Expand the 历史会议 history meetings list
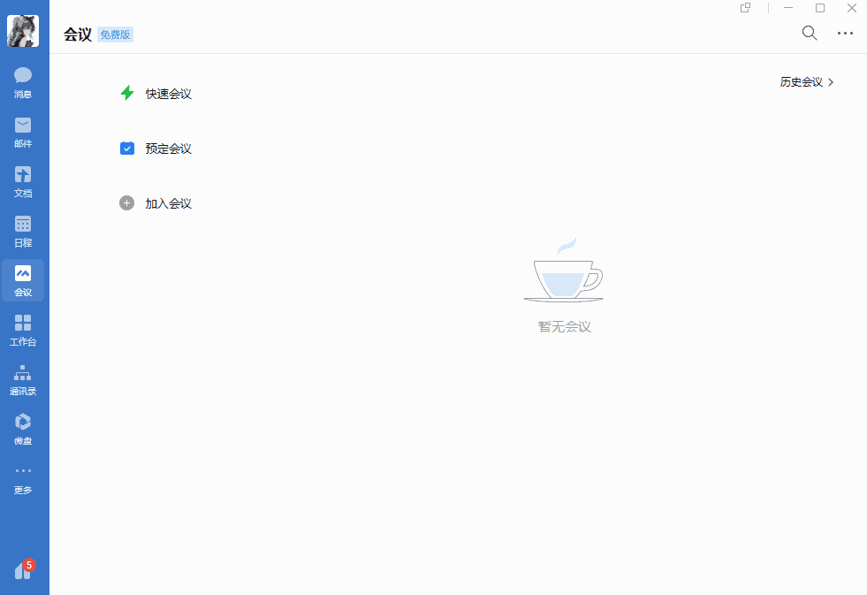This screenshot has height=595, width=867. pyautogui.click(x=802, y=81)
